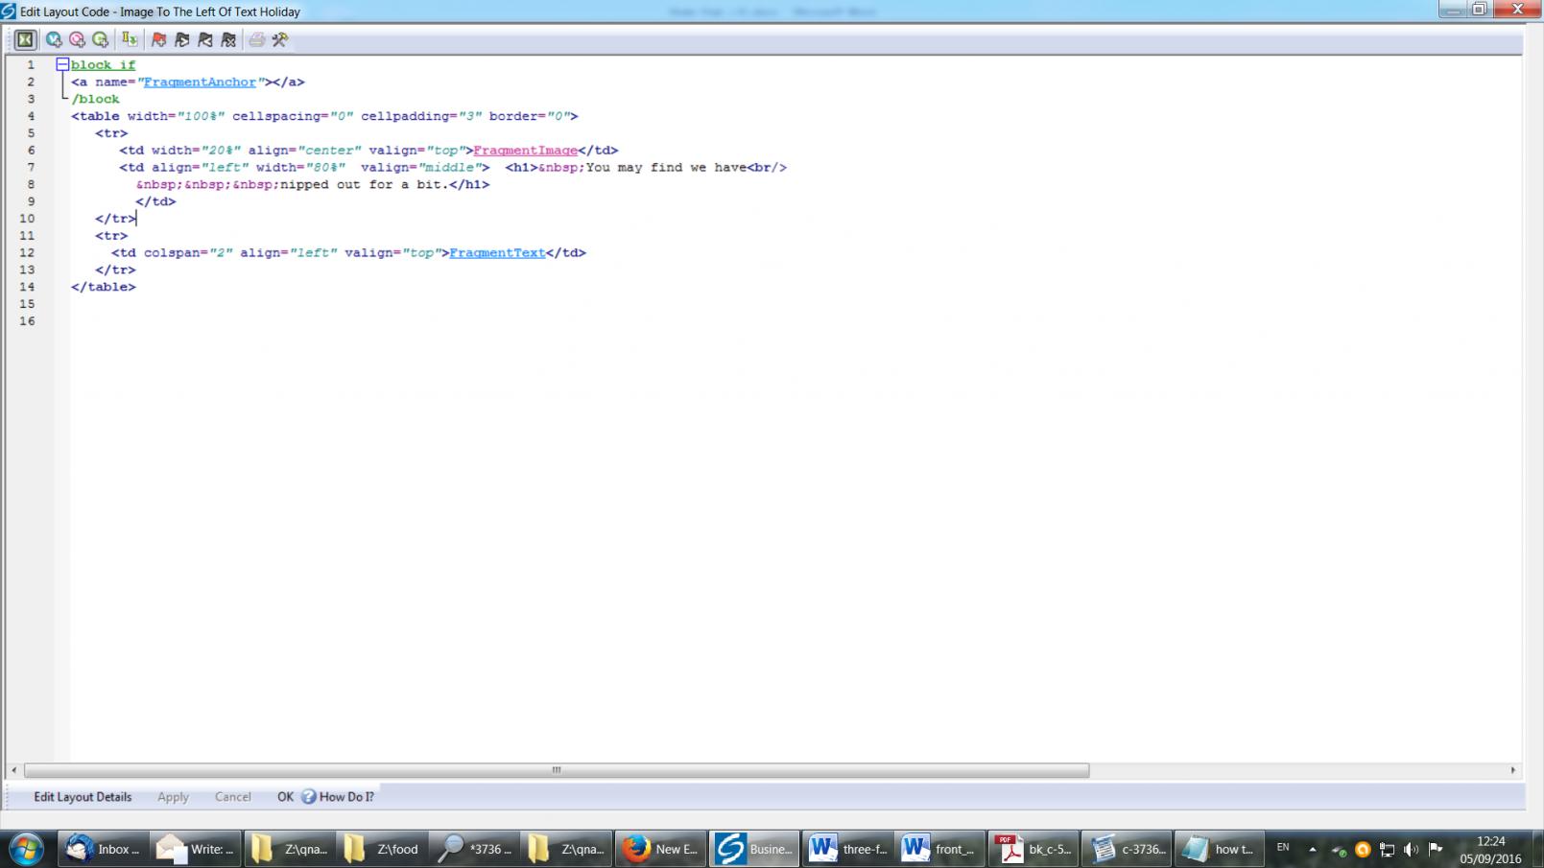Click the green insert circle icon

tap(100, 39)
